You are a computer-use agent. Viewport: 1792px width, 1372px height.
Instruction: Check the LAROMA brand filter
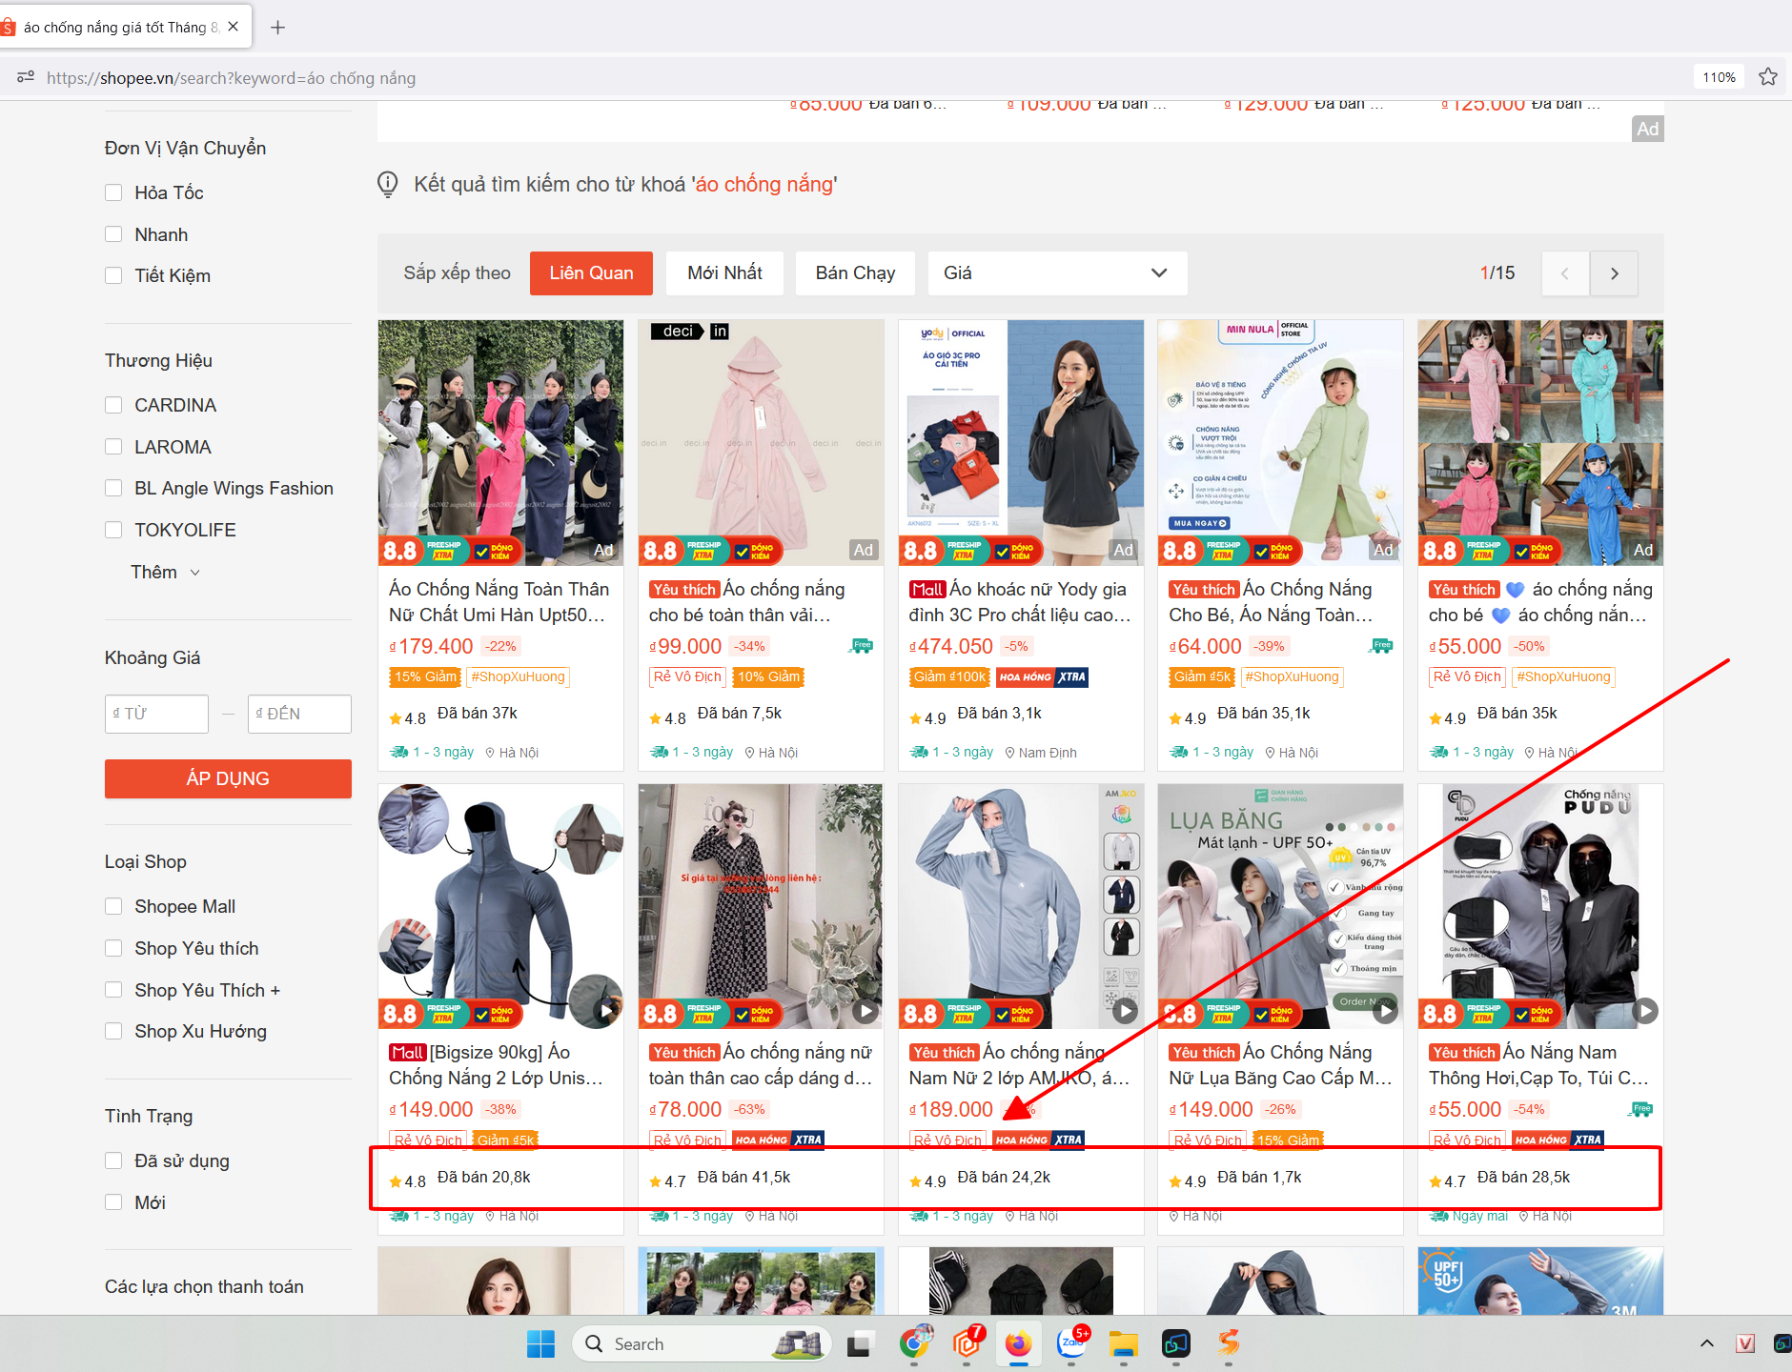pos(113,447)
